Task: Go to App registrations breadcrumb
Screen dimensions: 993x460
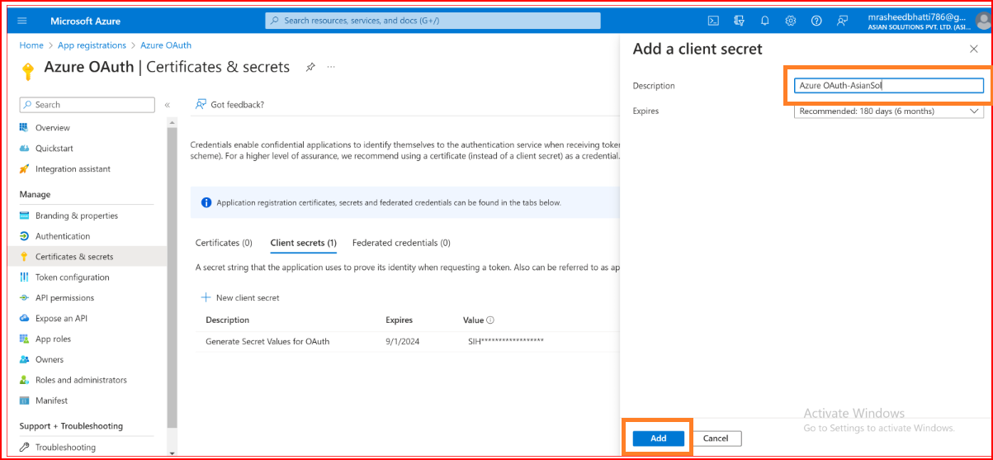Action: [92, 45]
